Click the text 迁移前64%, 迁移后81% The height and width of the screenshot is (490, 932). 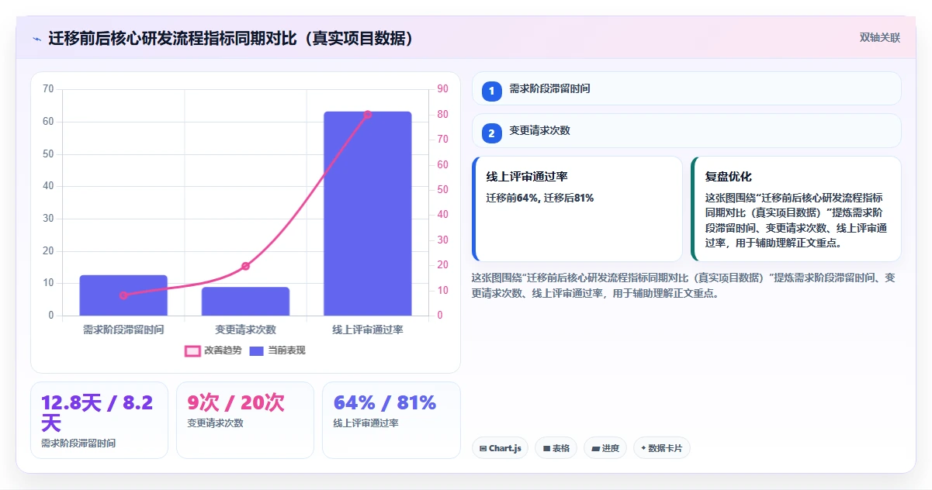[x=540, y=198]
